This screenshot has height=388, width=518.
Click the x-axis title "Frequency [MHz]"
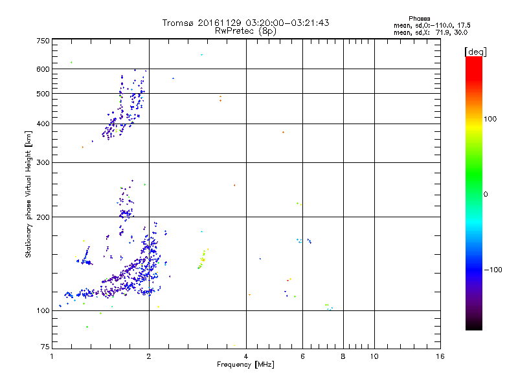coord(245,365)
